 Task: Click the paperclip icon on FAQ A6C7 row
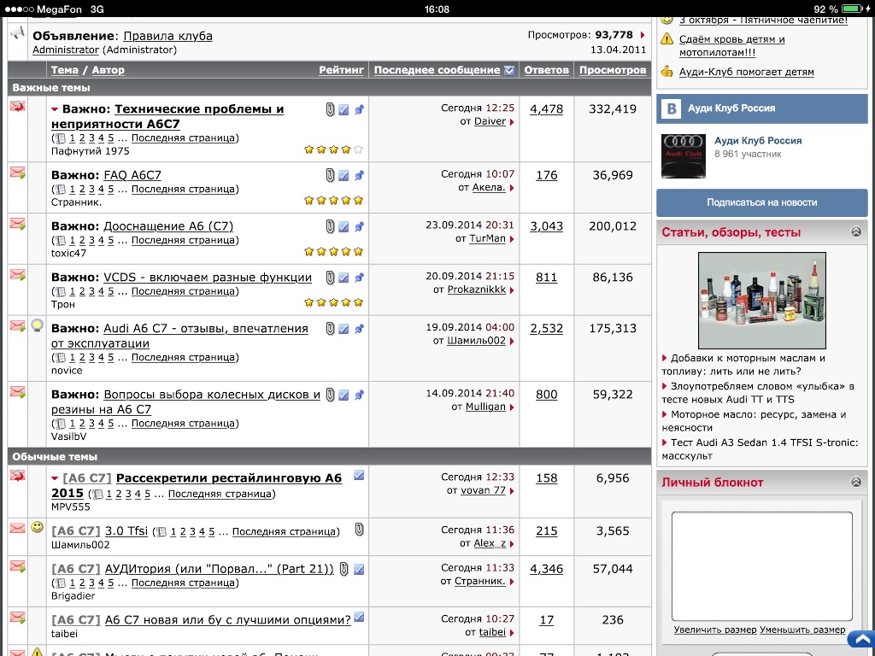pos(330,175)
